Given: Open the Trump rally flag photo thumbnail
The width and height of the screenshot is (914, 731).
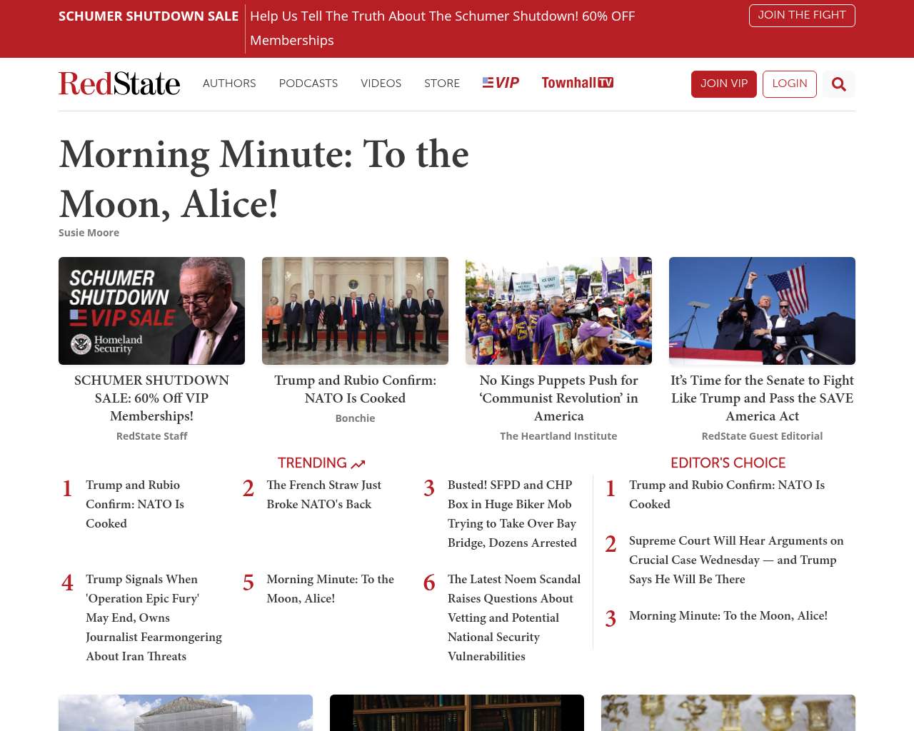Looking at the screenshot, I should coord(762,311).
